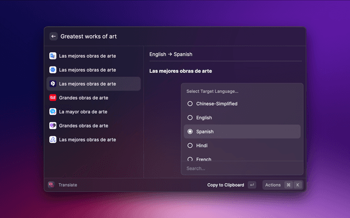Viewport: 350px width, 218px height.
Task: Click the icon in the last translation result
Action: pyautogui.click(x=52, y=140)
